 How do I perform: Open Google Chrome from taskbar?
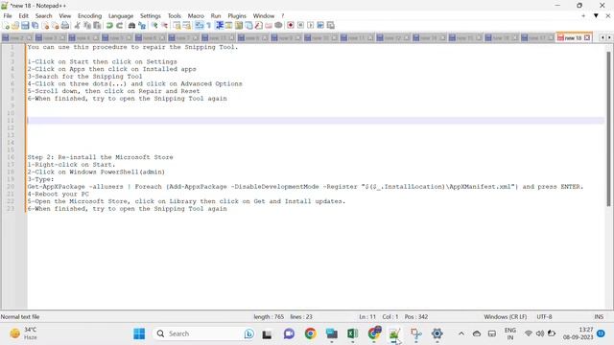click(x=310, y=333)
